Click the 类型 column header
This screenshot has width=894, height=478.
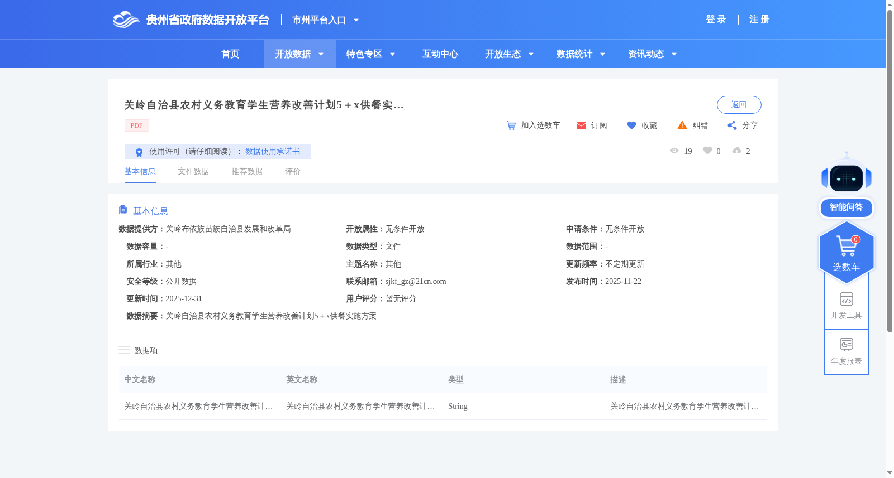tap(456, 380)
